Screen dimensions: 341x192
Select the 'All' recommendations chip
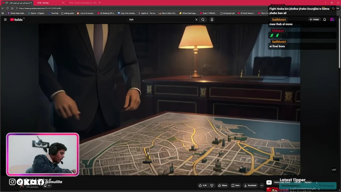(x=269, y=182)
